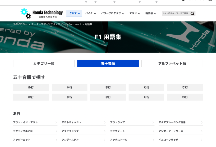216x147 pixels.
Task: Jump to the か行 section
Action: (x=69, y=87)
